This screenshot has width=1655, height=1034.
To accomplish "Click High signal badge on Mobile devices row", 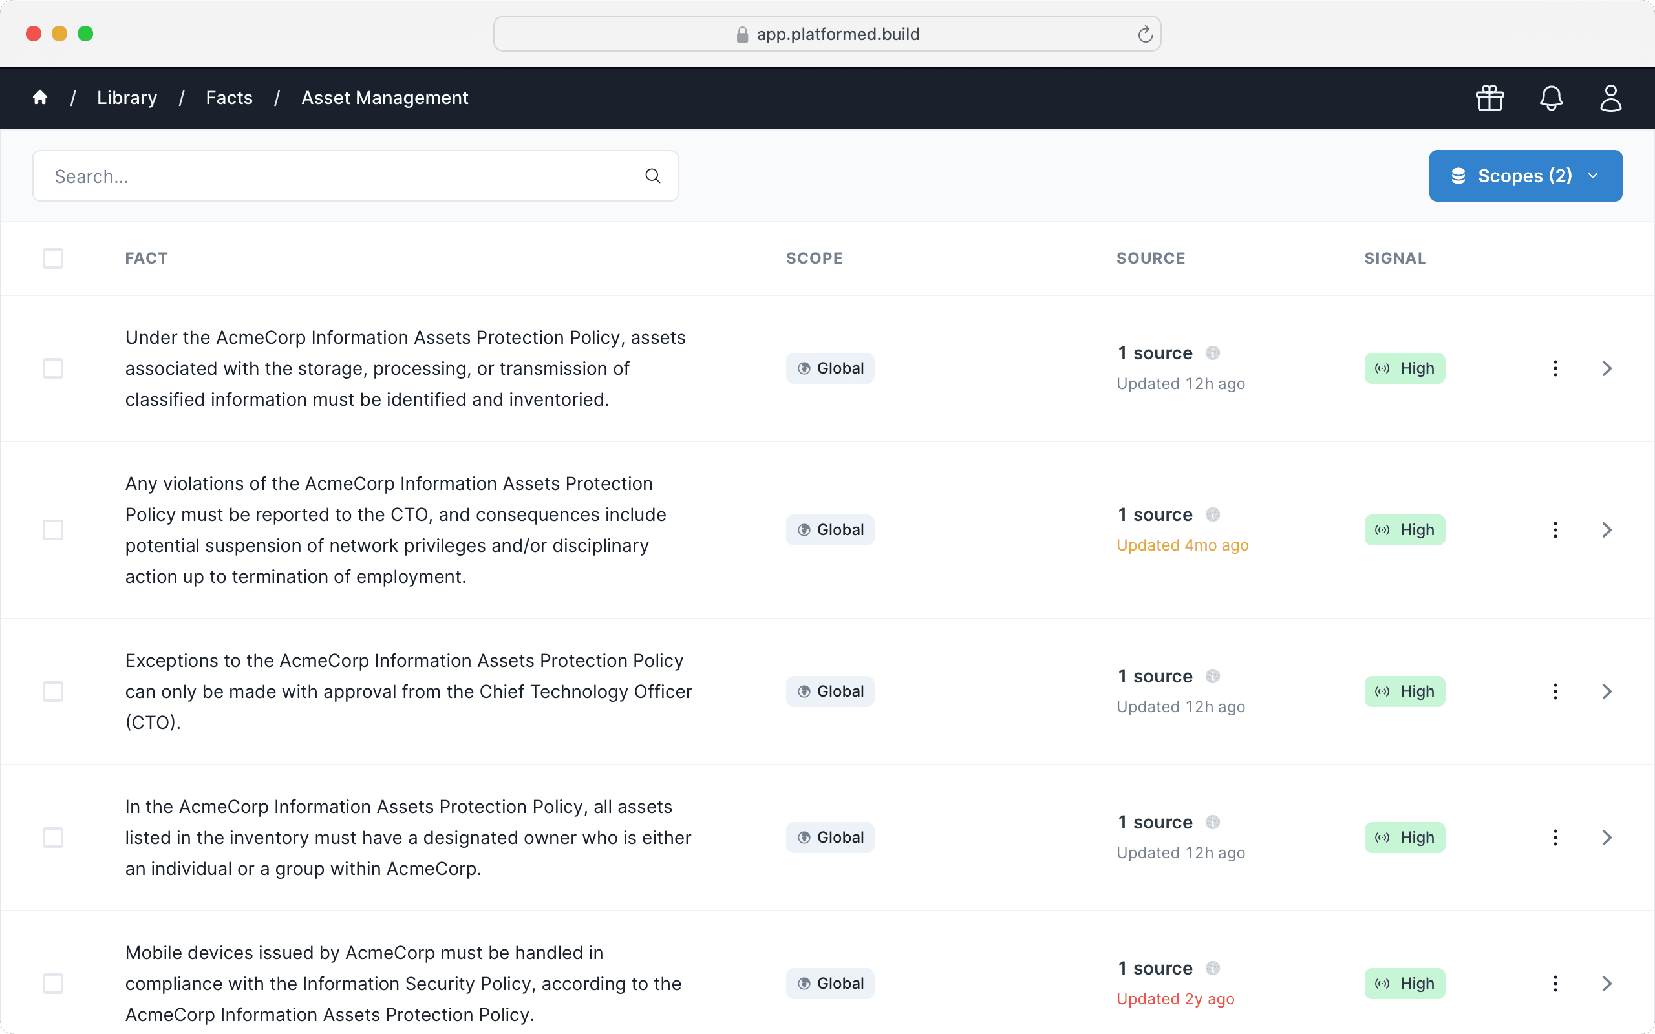I will pos(1404,984).
